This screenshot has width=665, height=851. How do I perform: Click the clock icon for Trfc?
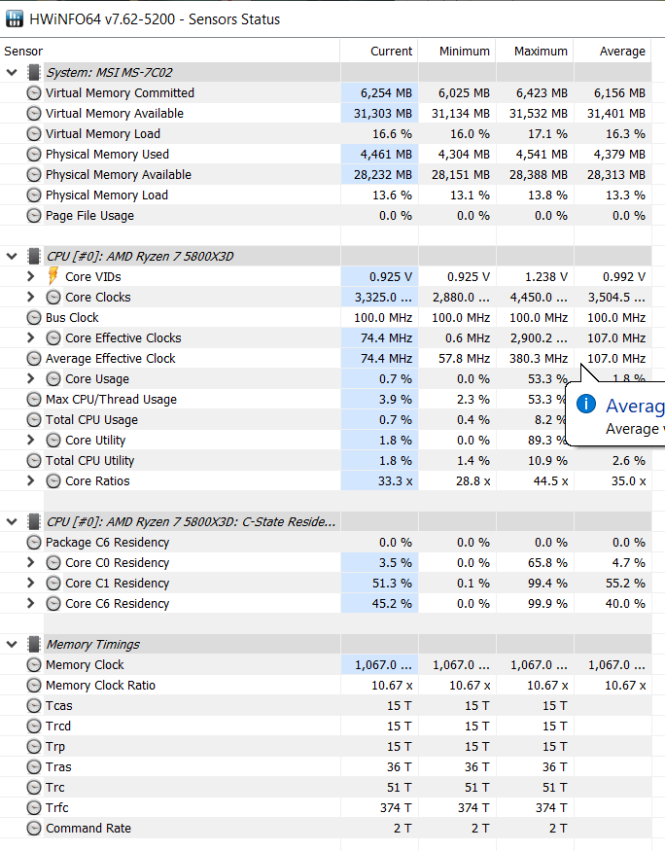coord(34,808)
